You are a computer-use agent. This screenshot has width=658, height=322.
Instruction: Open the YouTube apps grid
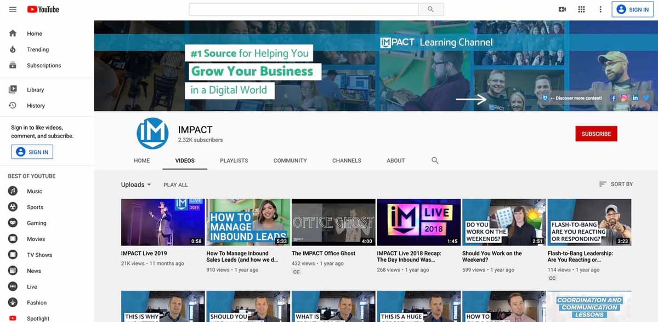pyautogui.click(x=581, y=9)
